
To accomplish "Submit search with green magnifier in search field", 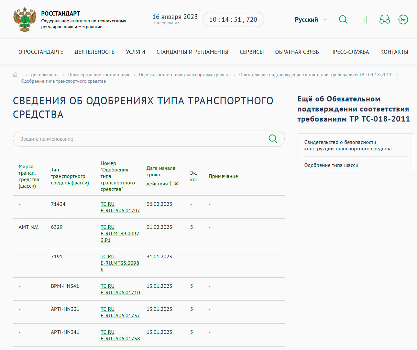I will [x=273, y=139].
